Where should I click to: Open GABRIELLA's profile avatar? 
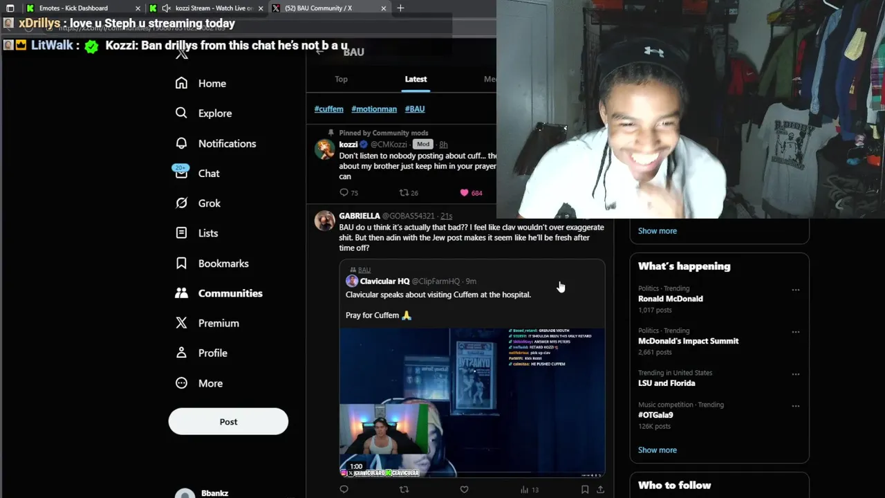coord(324,221)
